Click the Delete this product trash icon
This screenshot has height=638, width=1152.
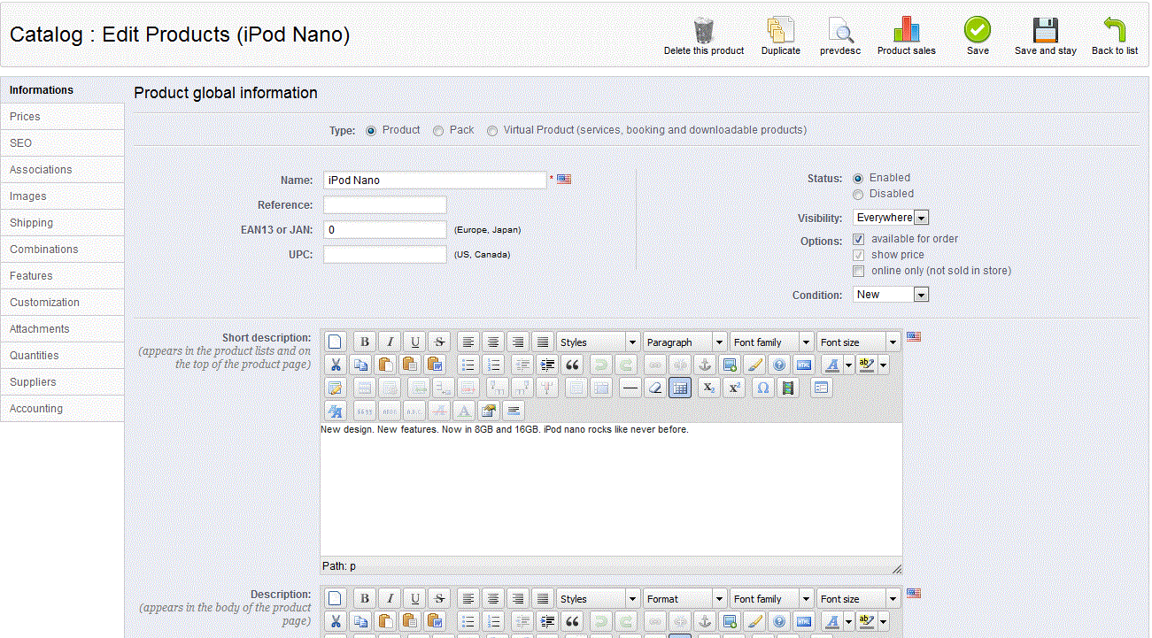(703, 31)
